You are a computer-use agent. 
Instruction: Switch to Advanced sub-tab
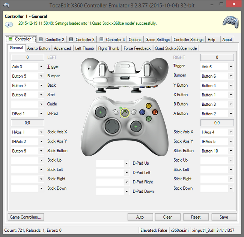(x=62, y=48)
